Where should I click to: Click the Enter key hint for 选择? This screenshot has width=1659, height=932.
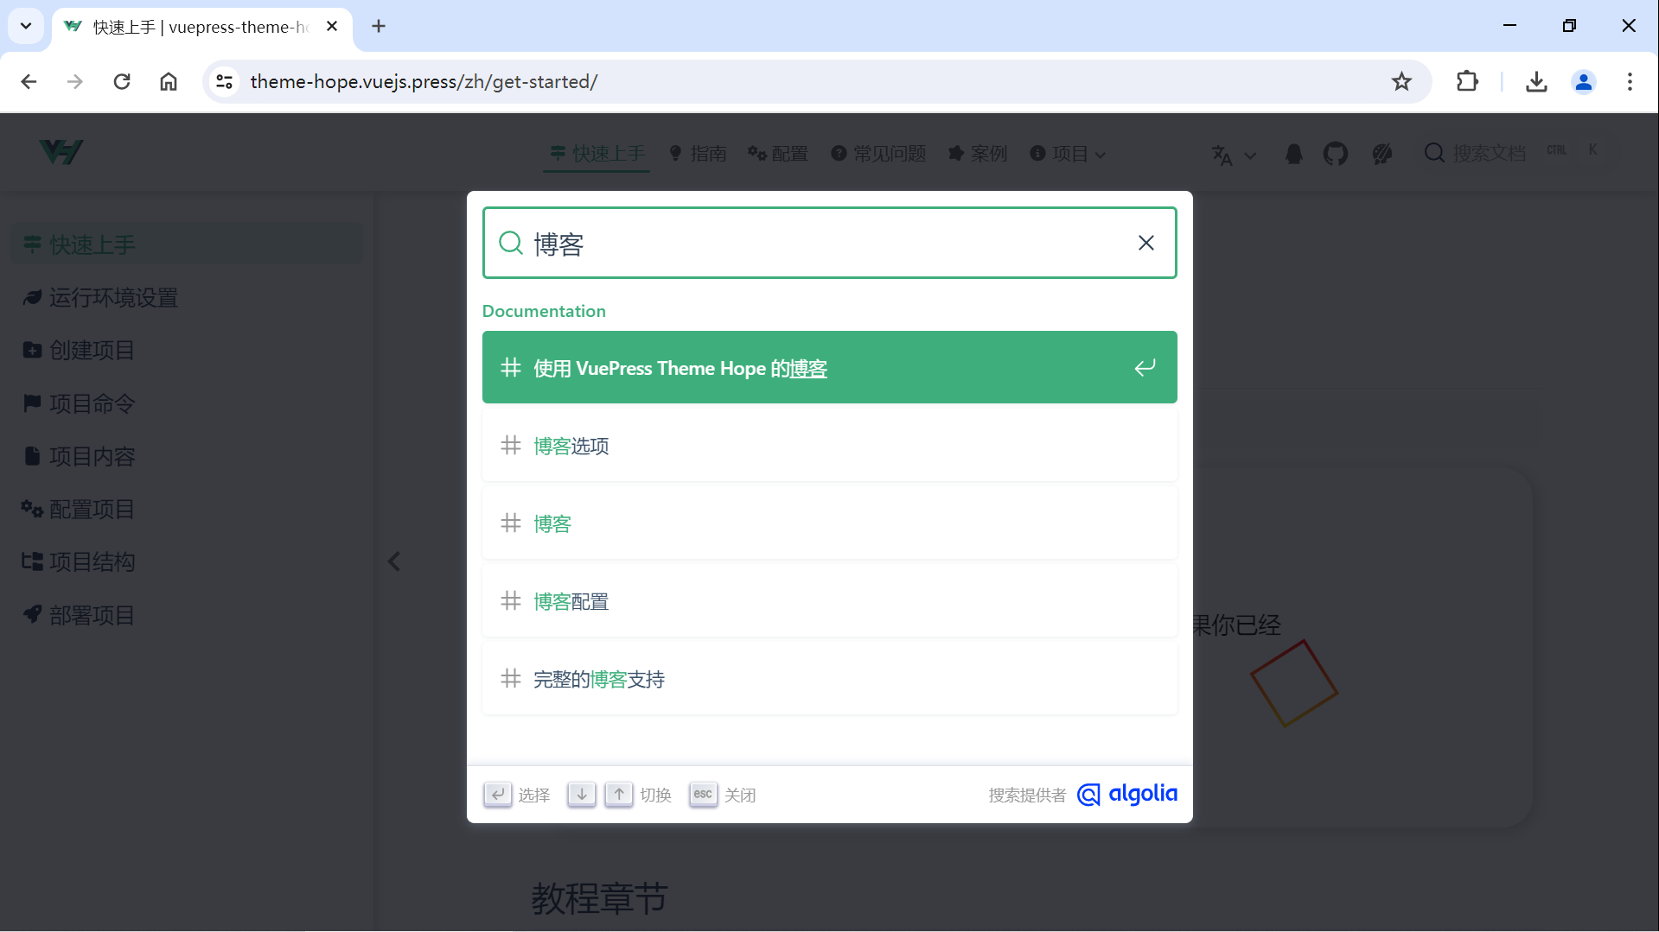pyautogui.click(x=497, y=794)
